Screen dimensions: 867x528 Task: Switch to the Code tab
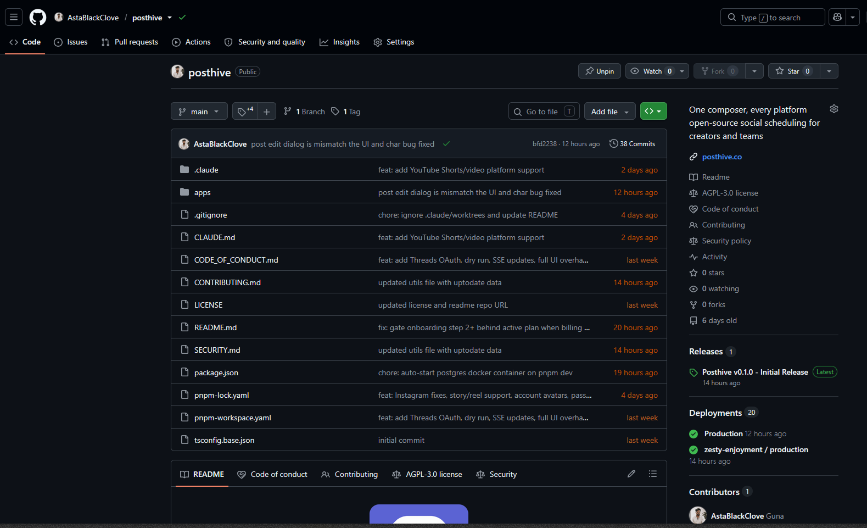[x=25, y=42]
